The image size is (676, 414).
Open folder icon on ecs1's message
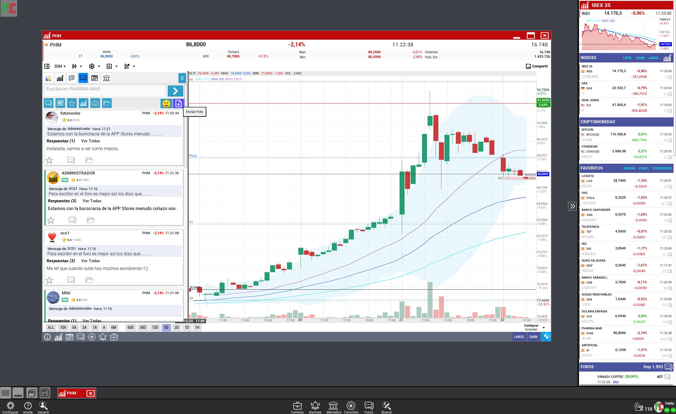(89, 280)
